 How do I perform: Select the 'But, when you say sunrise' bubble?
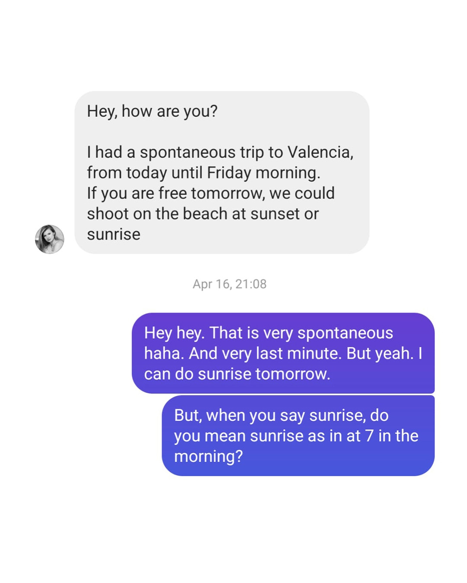click(298, 435)
